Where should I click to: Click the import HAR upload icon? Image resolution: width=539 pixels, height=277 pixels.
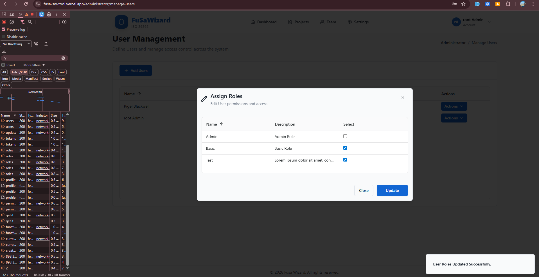(46, 44)
